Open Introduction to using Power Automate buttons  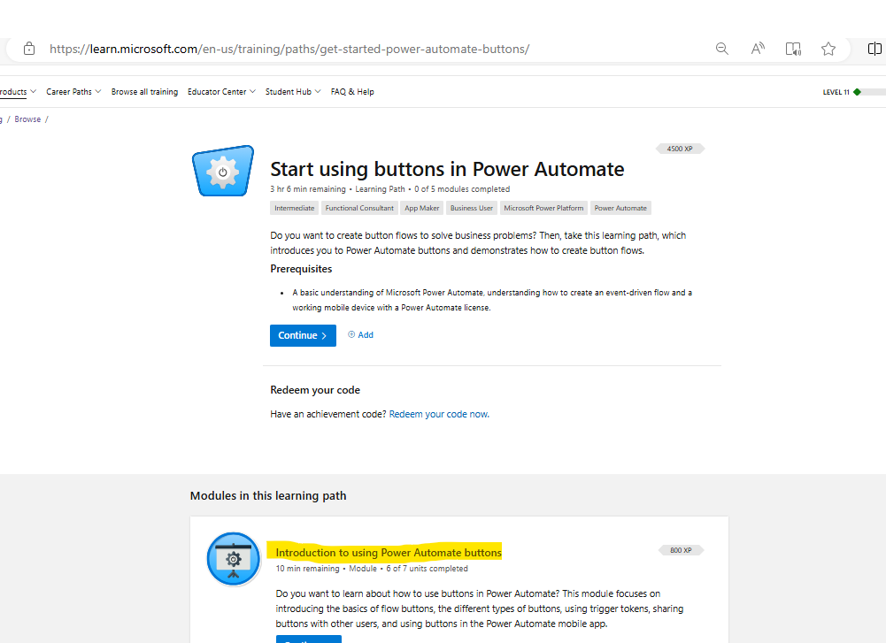click(x=389, y=552)
